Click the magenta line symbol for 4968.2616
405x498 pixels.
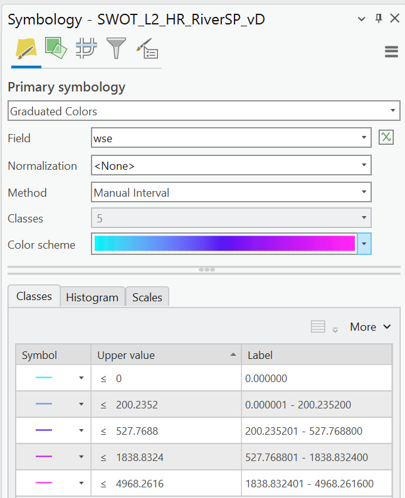point(44,483)
